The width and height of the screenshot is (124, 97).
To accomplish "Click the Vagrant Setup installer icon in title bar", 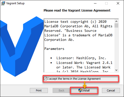I will pos(3,3).
